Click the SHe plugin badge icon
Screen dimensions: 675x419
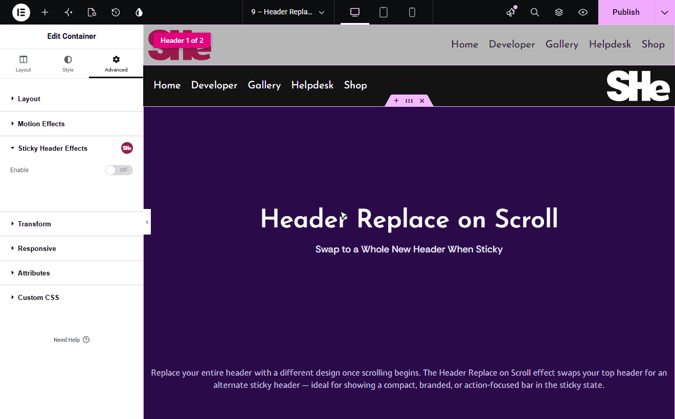[127, 148]
